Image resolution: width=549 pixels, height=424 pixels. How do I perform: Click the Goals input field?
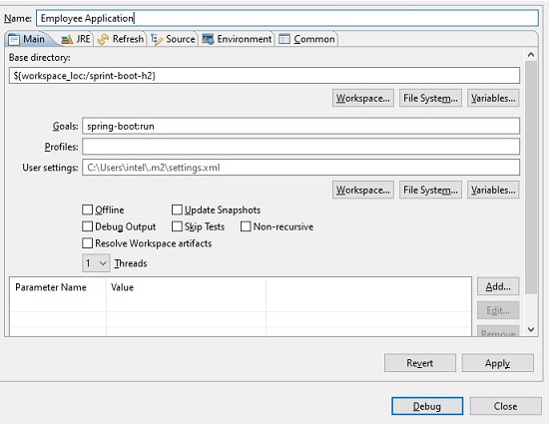click(x=301, y=126)
